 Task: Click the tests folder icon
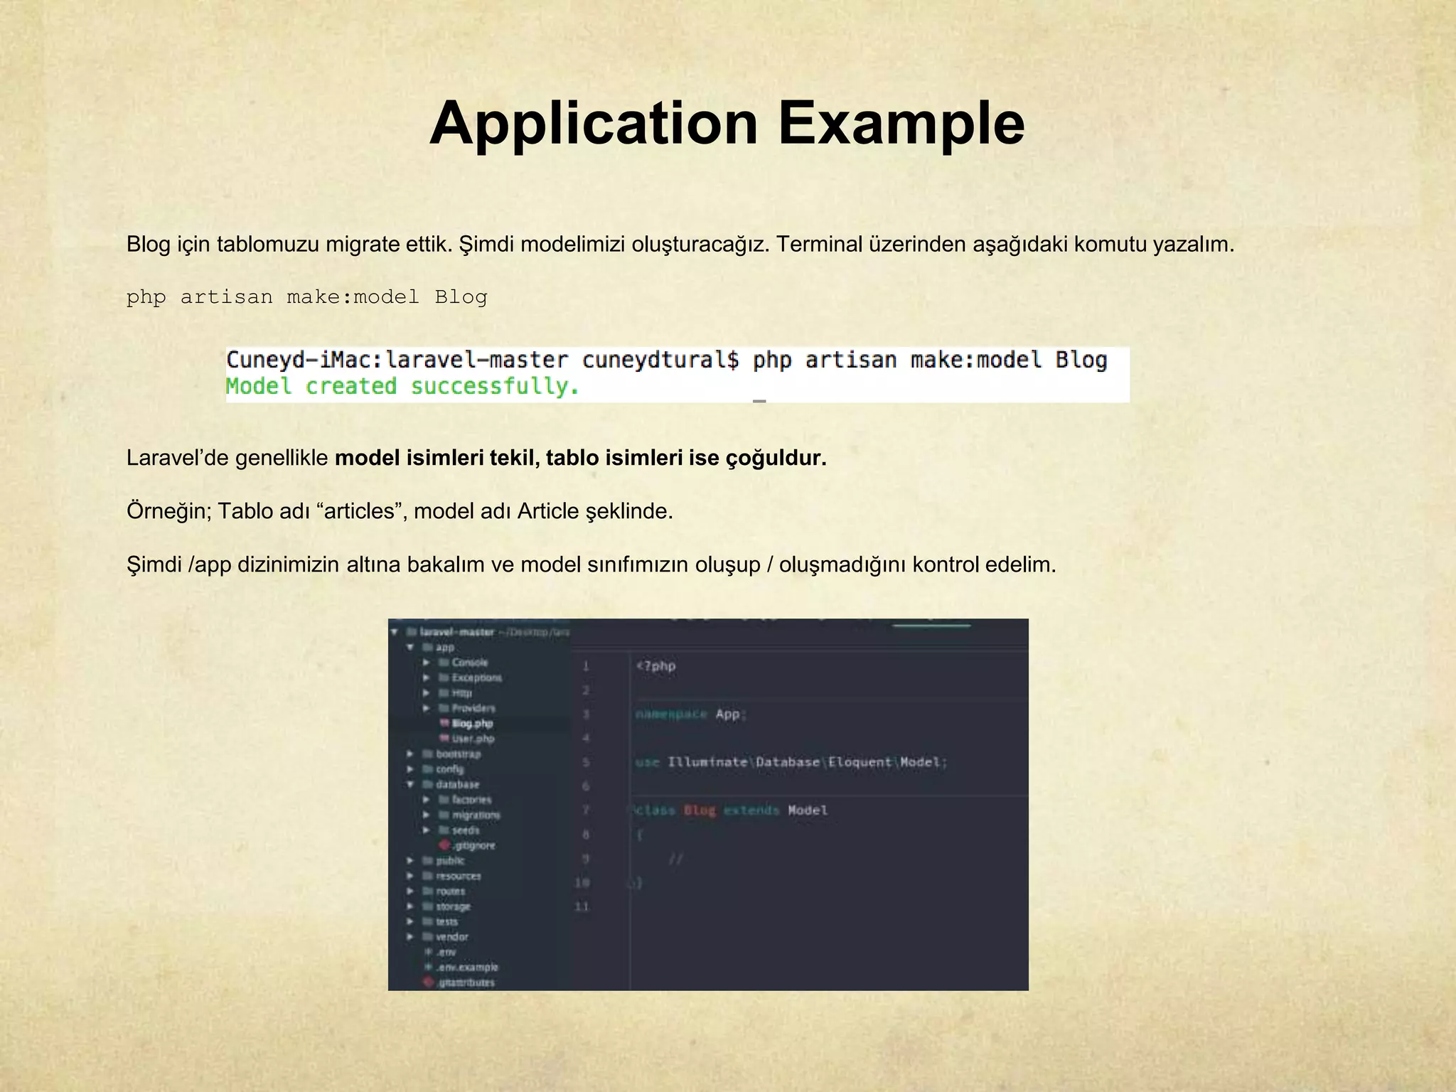pos(427,921)
